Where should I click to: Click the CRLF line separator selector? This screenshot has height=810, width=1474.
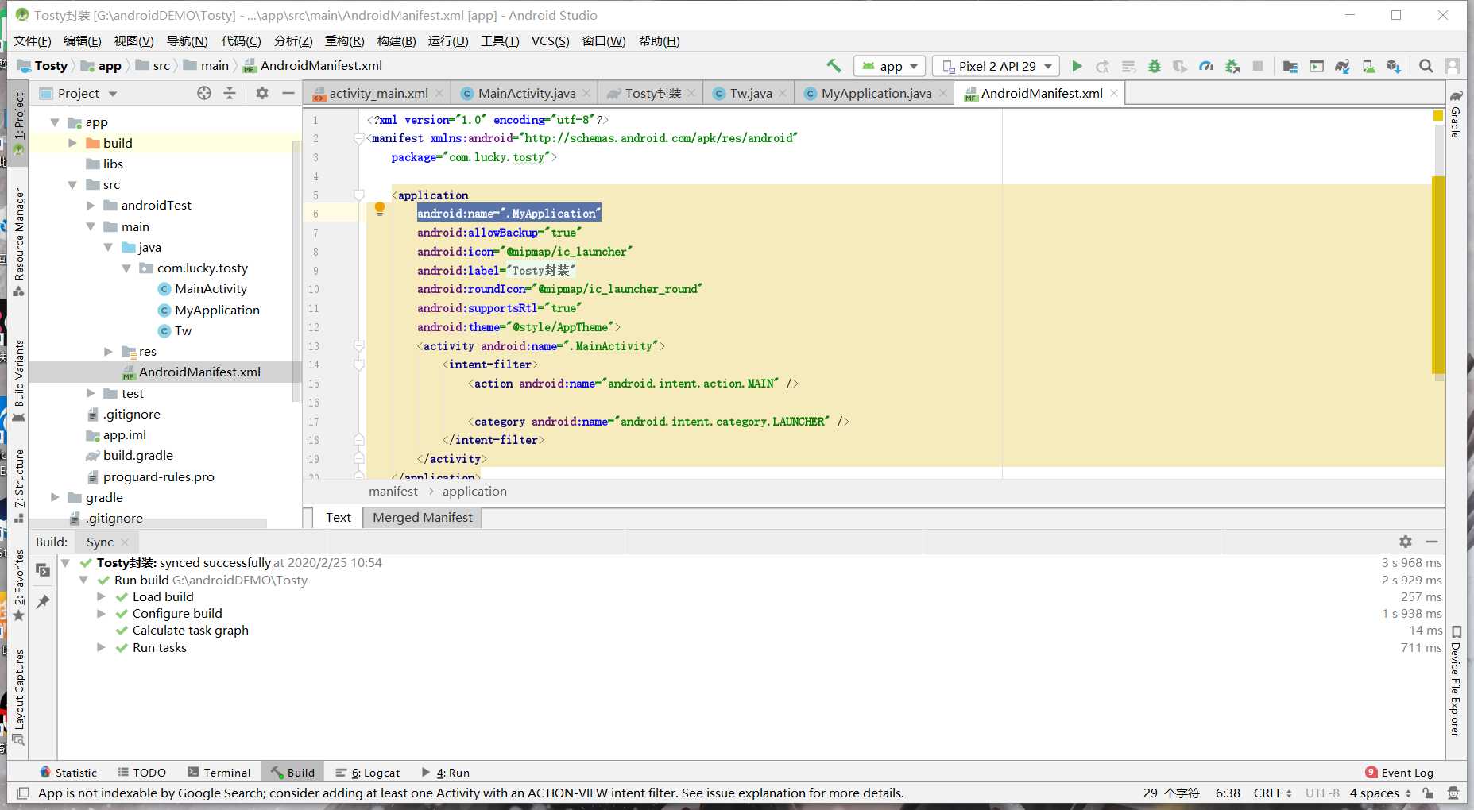pyautogui.click(x=1273, y=793)
